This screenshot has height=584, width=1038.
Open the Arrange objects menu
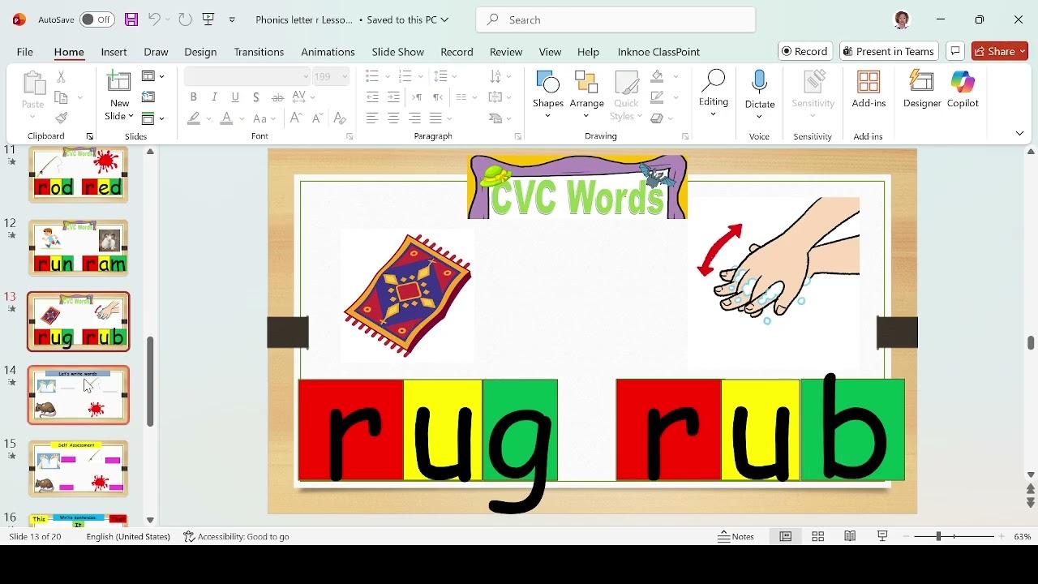(587, 95)
